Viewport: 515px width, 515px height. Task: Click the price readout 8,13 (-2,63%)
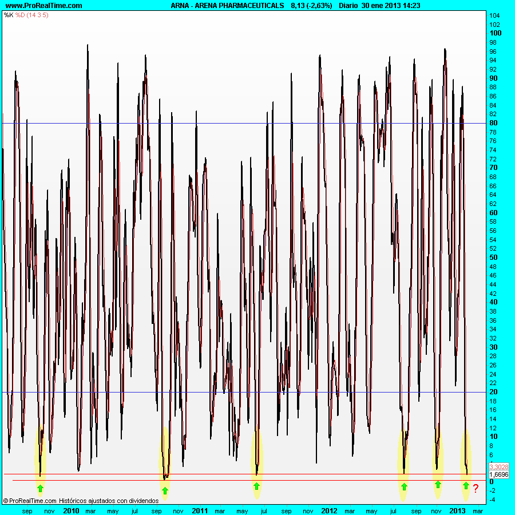pyautogui.click(x=311, y=6)
